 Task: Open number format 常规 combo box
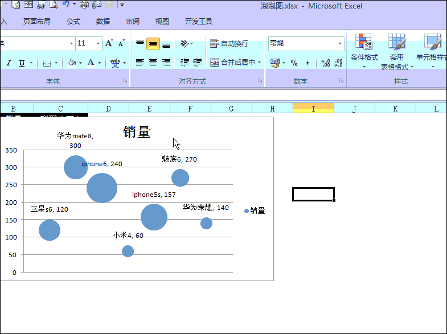coord(306,44)
